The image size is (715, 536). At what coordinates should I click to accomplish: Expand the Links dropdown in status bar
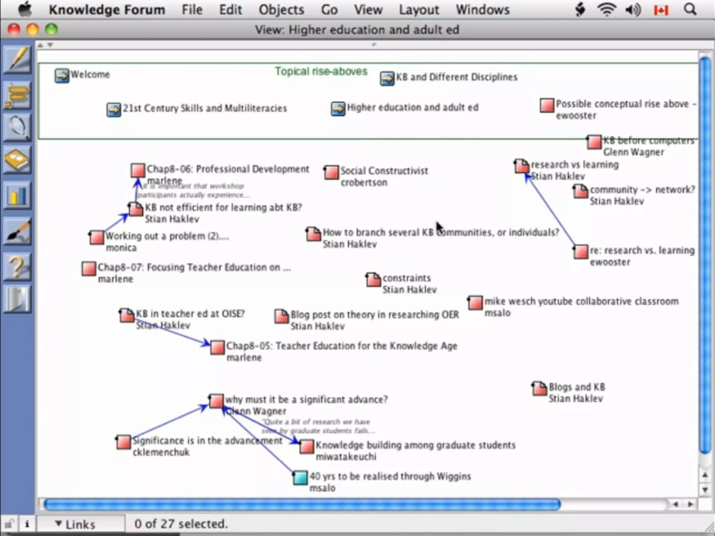pyautogui.click(x=75, y=524)
